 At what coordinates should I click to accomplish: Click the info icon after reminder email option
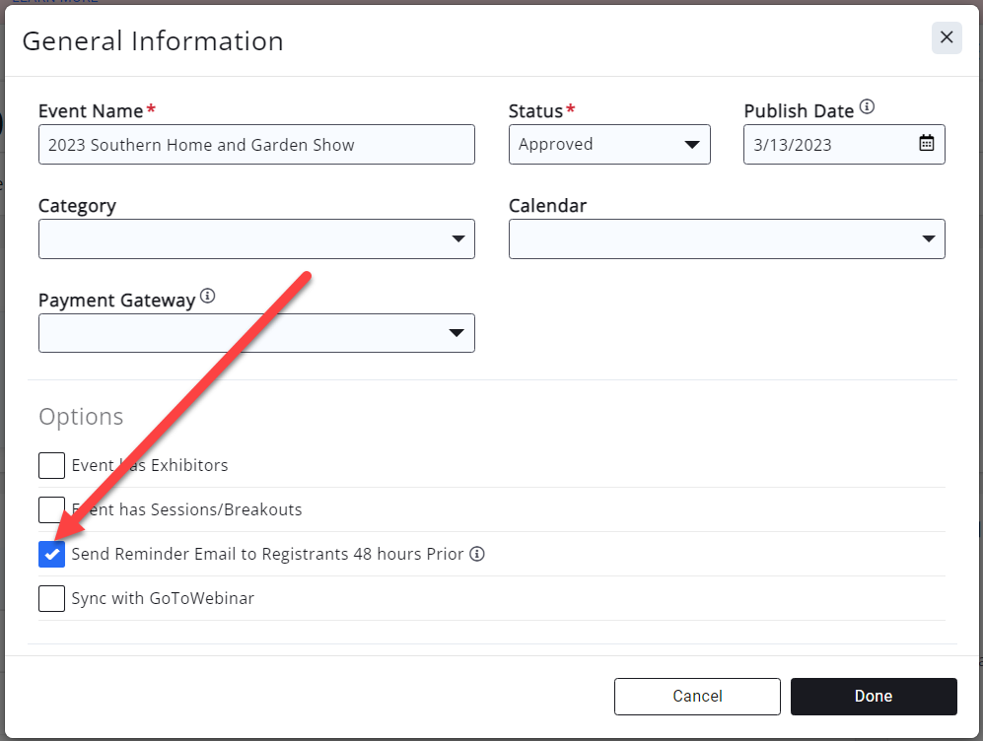coord(477,554)
